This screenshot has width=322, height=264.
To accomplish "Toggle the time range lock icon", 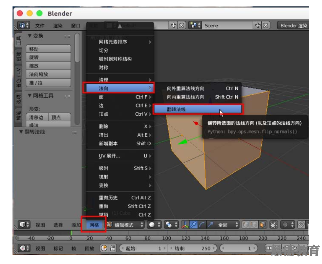I will 112,248.
